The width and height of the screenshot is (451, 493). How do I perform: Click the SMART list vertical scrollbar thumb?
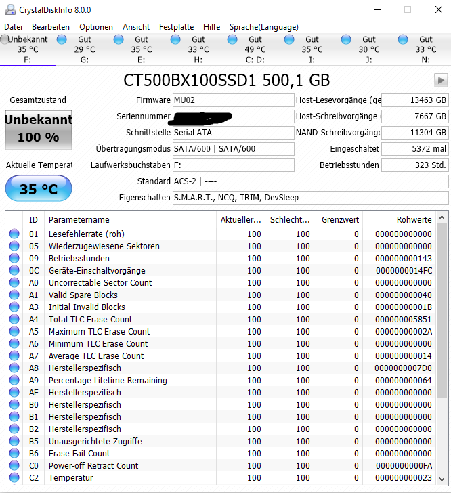[442, 310]
